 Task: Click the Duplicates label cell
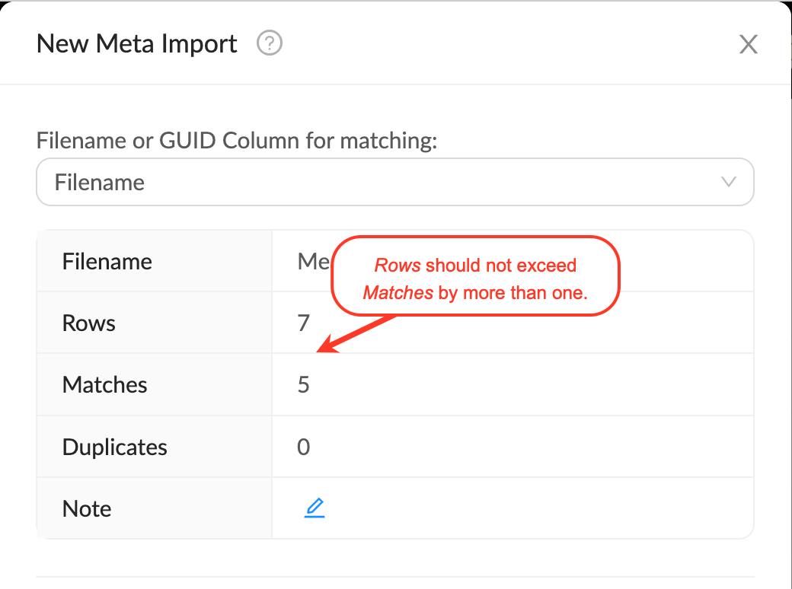tap(115, 447)
